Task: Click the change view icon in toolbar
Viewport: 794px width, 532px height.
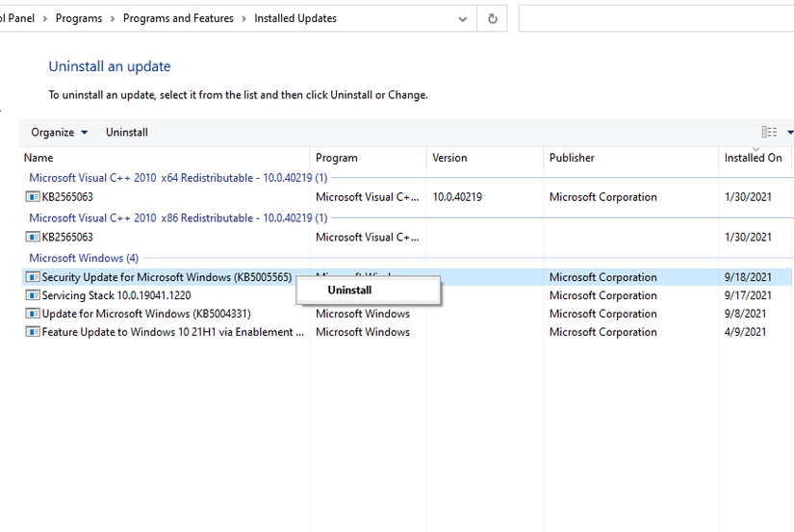Action: (769, 132)
